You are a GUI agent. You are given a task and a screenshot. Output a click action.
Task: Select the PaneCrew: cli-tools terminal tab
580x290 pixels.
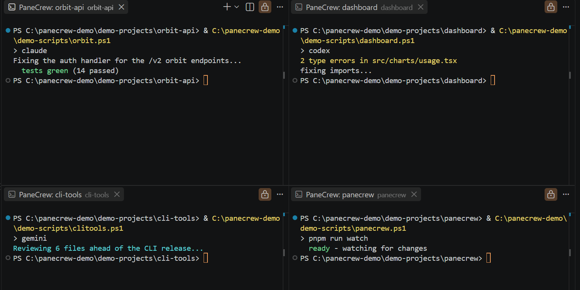click(64, 195)
